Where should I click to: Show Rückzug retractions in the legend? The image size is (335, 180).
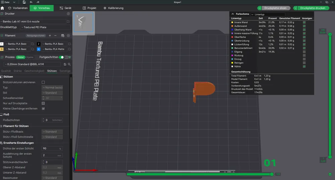(304, 55)
